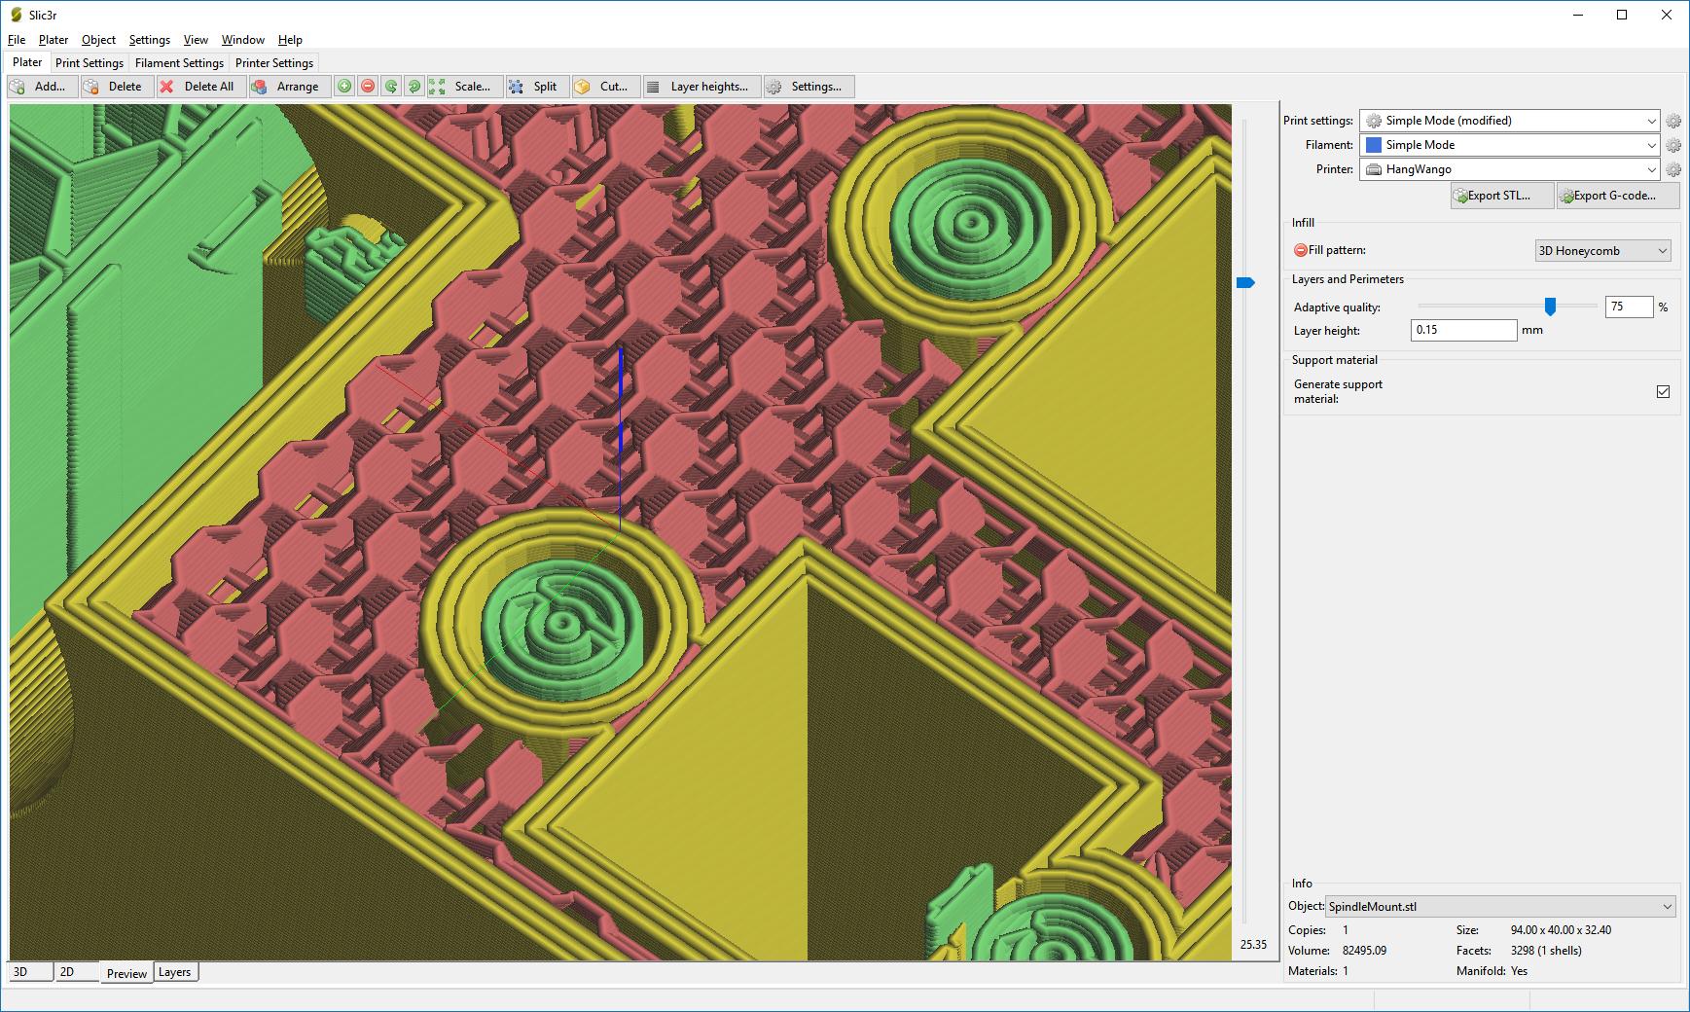Screen dimensions: 1690x1012
Task: Click the Split toolbar button
Action: point(538,87)
